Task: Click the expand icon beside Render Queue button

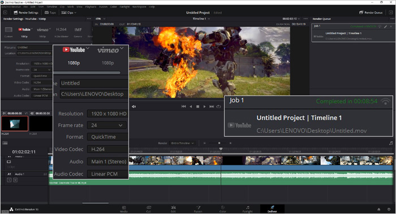Action: click(x=391, y=12)
